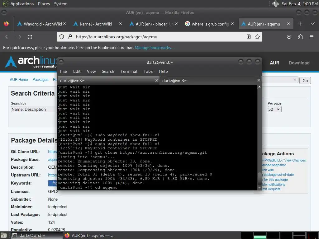Image resolution: width=319 pixels, height=239 pixels.
Task: Click Flag package out-of-date link
Action: [278, 175]
